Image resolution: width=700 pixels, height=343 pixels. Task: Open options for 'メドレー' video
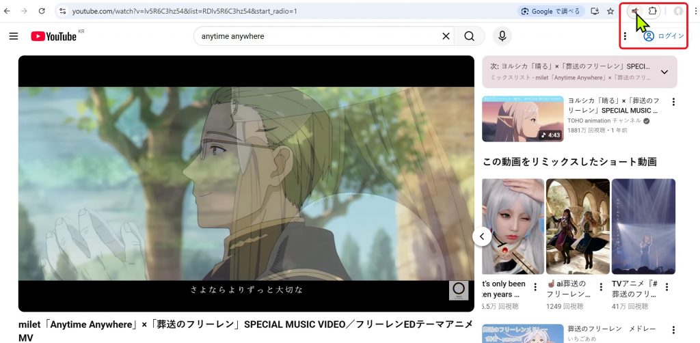pos(673,330)
